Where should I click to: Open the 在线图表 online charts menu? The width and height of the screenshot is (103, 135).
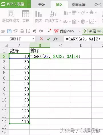pos(53,17)
